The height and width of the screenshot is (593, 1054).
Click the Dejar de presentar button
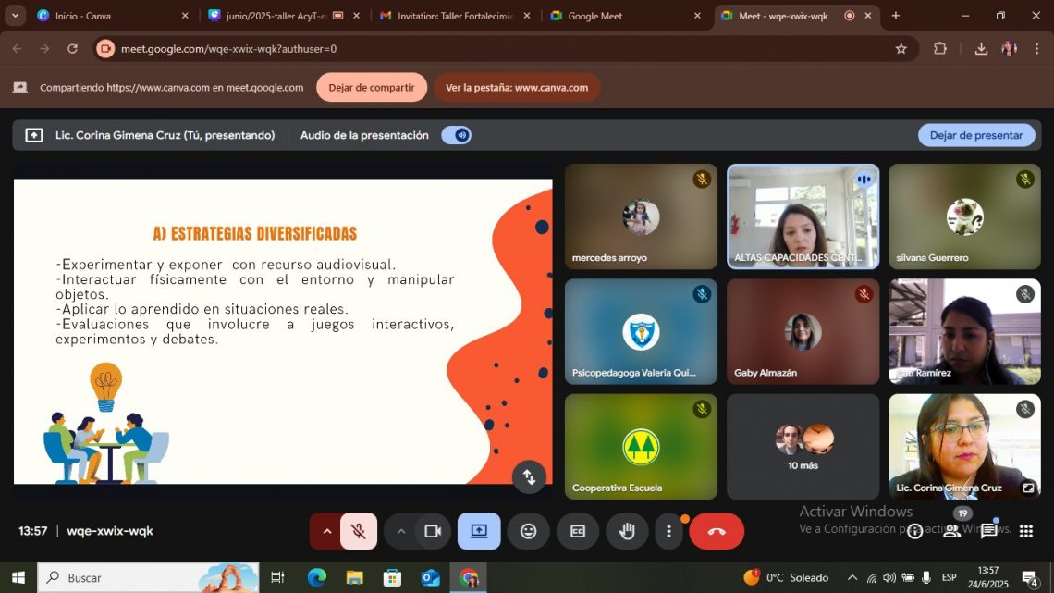pos(976,135)
